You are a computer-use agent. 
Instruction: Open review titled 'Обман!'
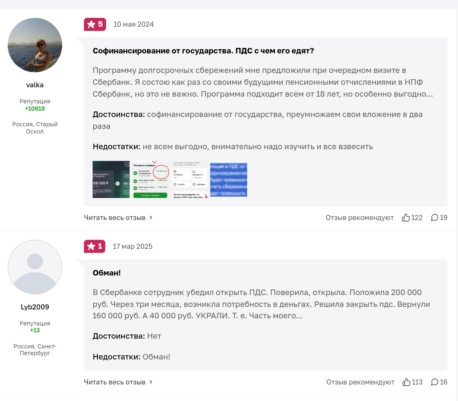(107, 273)
